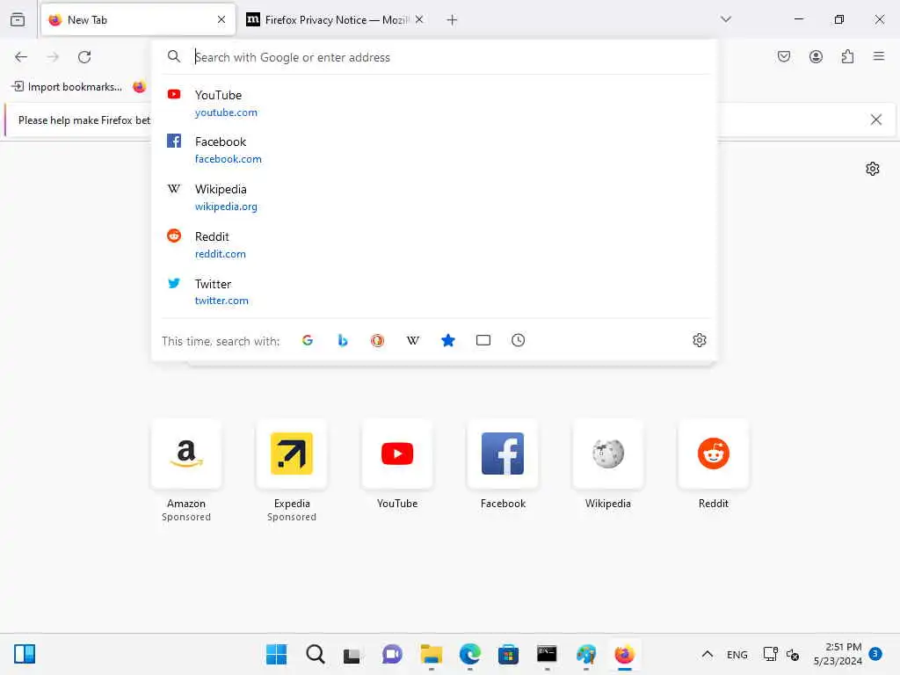Search with Google from address bar shortcuts
Viewport: 900px width, 675px height.
point(307,340)
